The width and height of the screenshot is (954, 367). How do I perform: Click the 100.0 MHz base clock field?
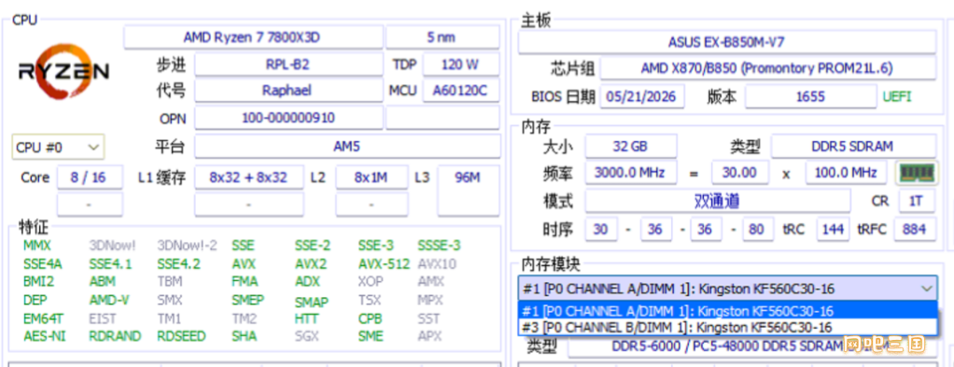(x=847, y=173)
